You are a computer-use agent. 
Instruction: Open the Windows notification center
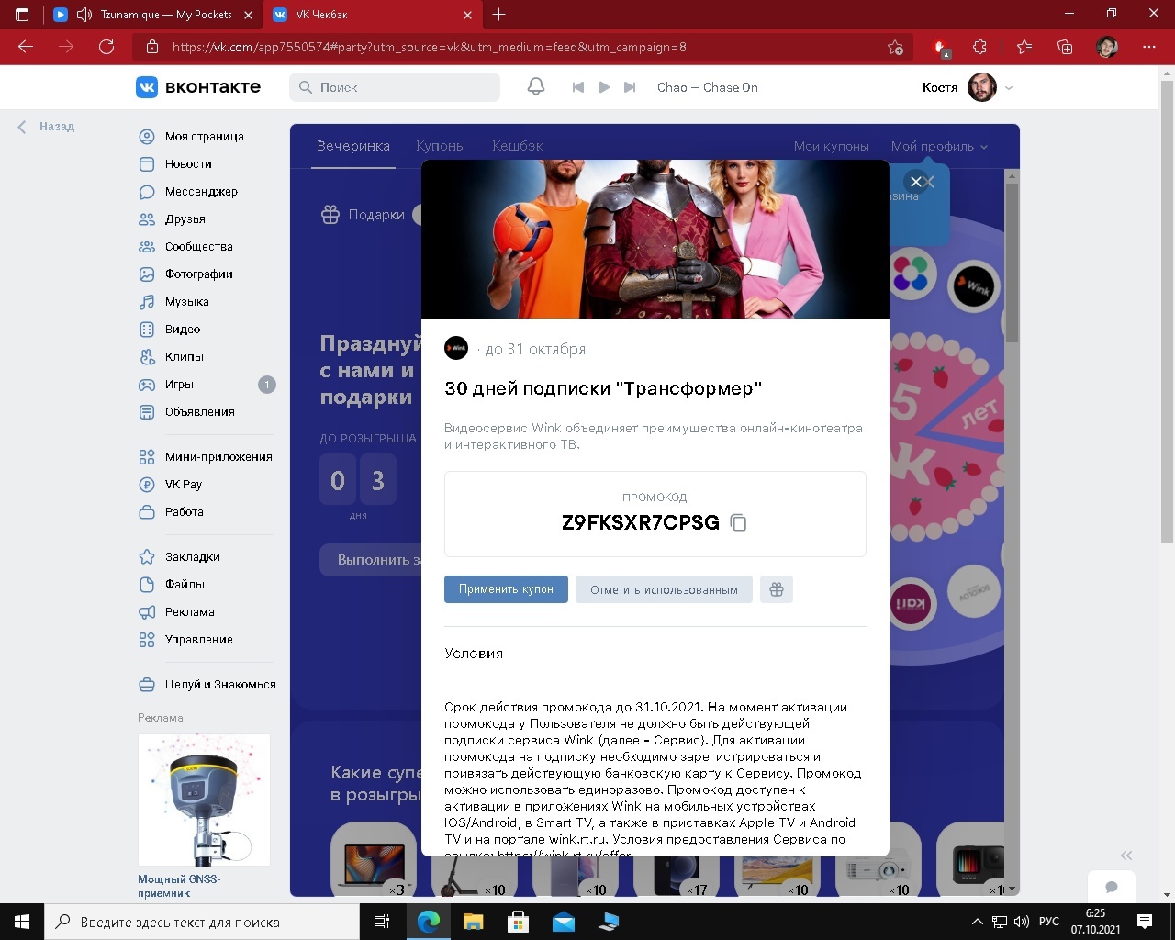pos(1145,922)
